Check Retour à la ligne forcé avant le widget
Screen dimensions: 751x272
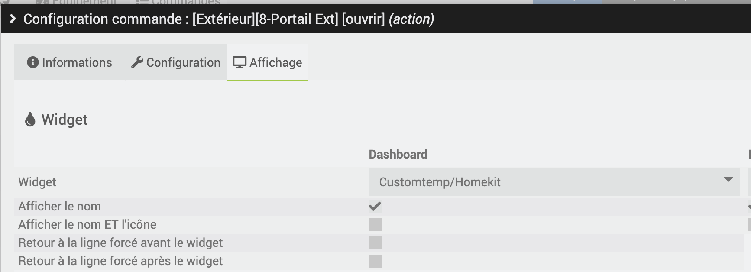(375, 243)
